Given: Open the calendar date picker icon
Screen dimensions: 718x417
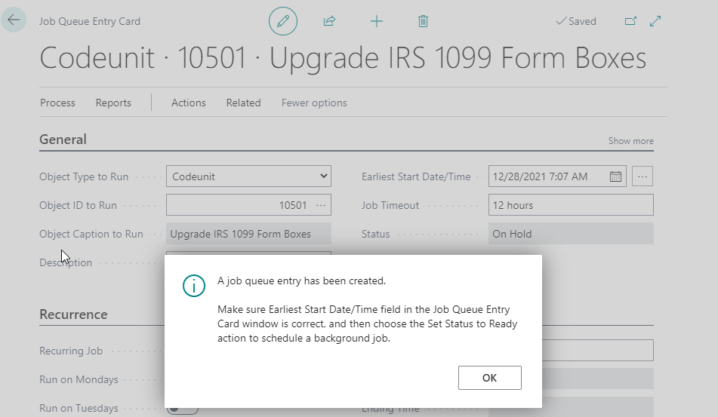Looking at the screenshot, I should (615, 176).
